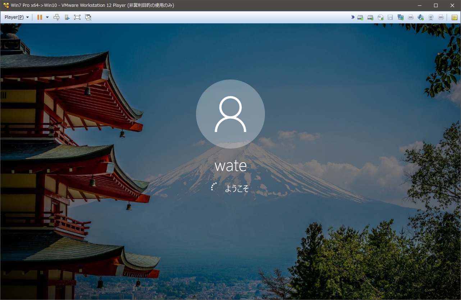Expand the power options arrow beside pause

click(47, 17)
